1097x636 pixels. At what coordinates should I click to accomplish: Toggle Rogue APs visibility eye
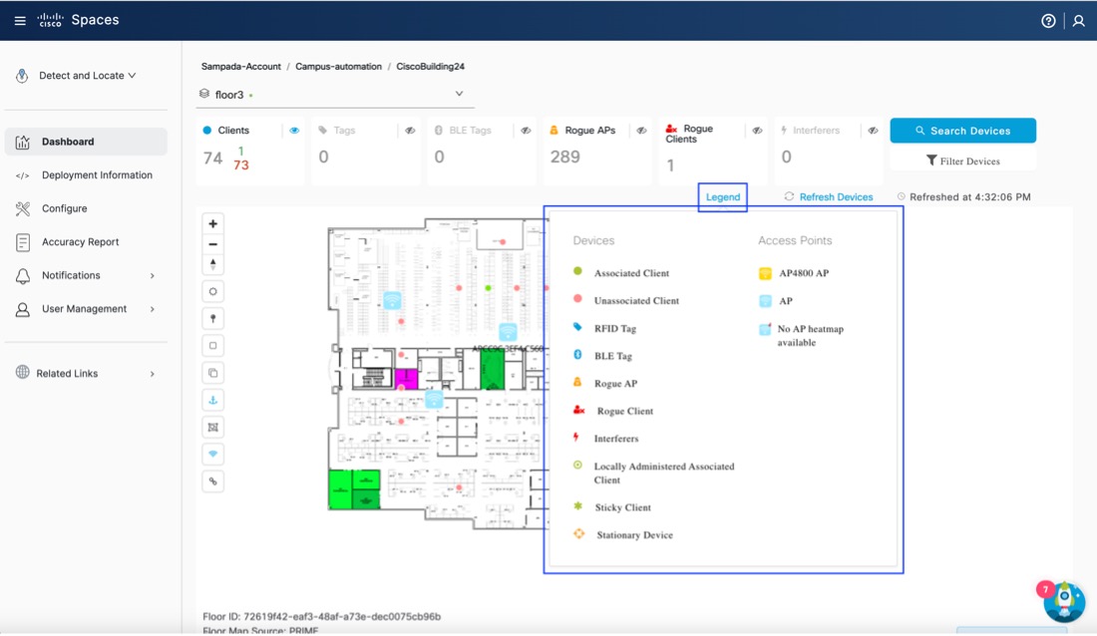tap(641, 131)
